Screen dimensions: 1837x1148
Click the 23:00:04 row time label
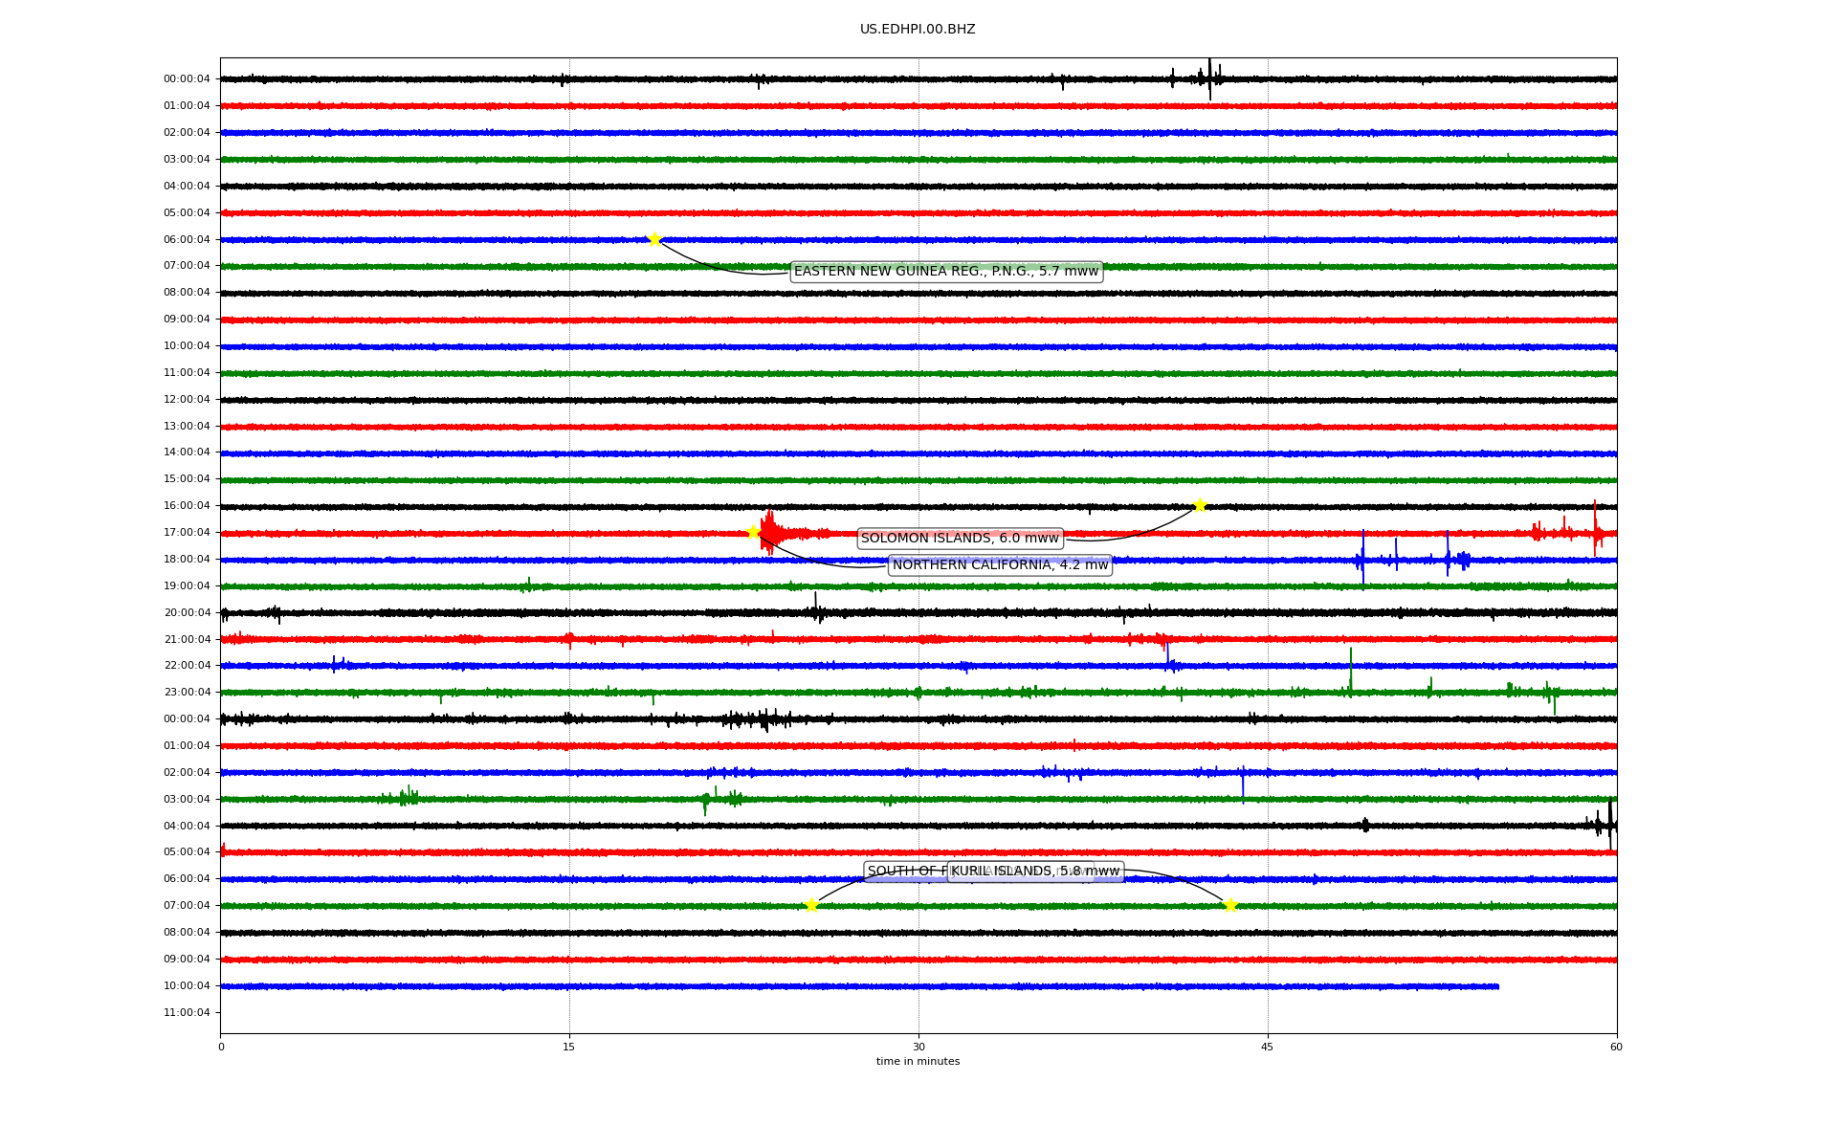click(187, 693)
